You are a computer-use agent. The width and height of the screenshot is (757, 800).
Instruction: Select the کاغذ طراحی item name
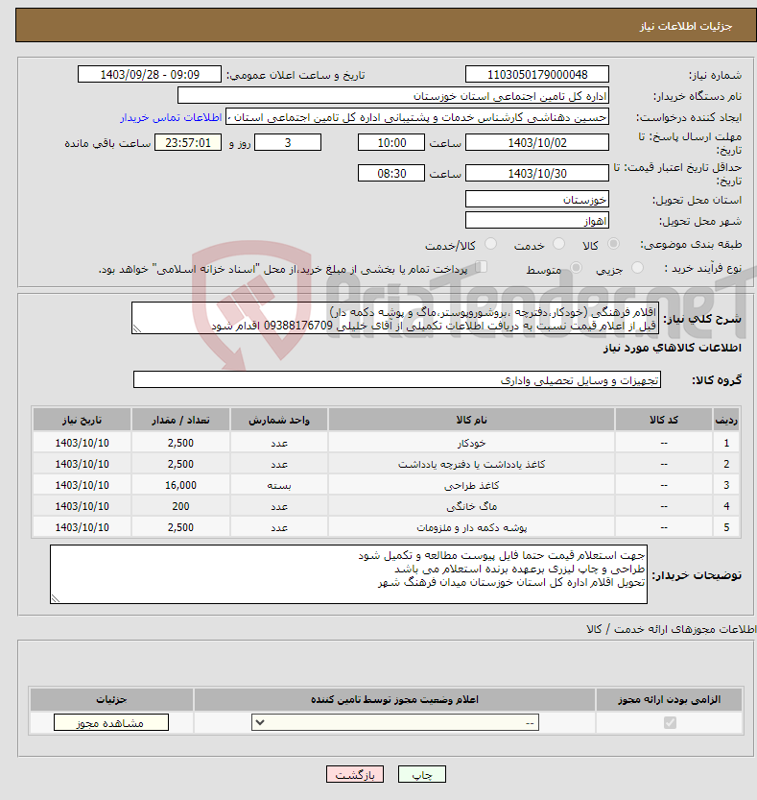point(471,485)
